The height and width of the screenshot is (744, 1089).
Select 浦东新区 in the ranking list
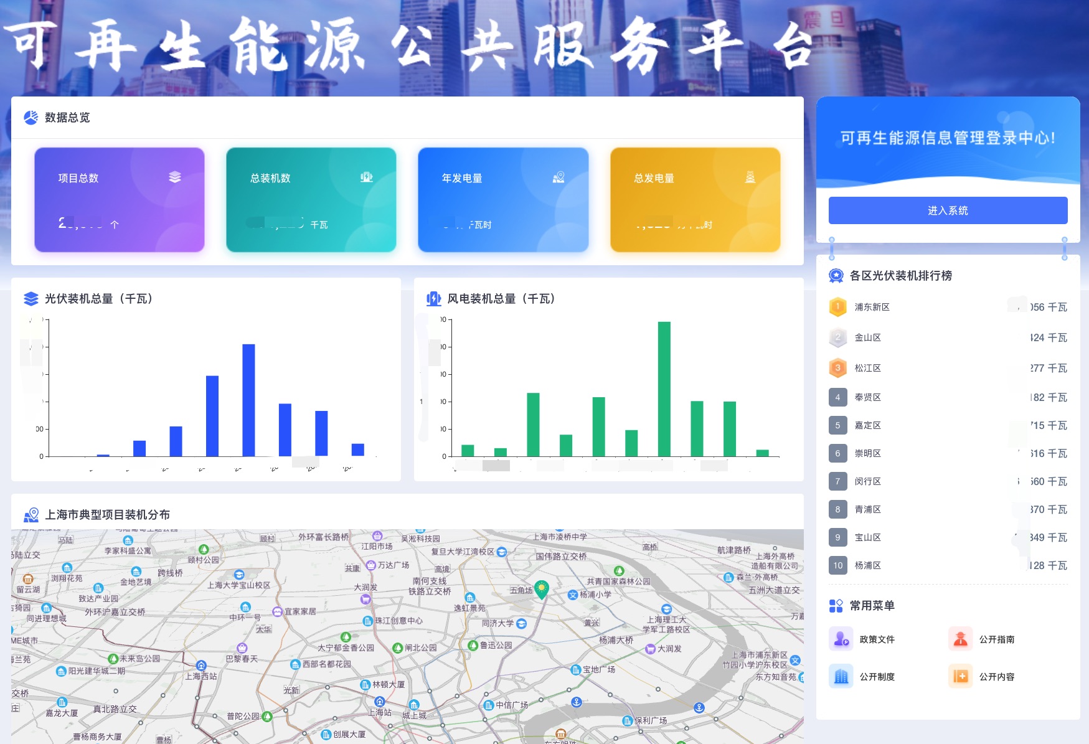[872, 307]
